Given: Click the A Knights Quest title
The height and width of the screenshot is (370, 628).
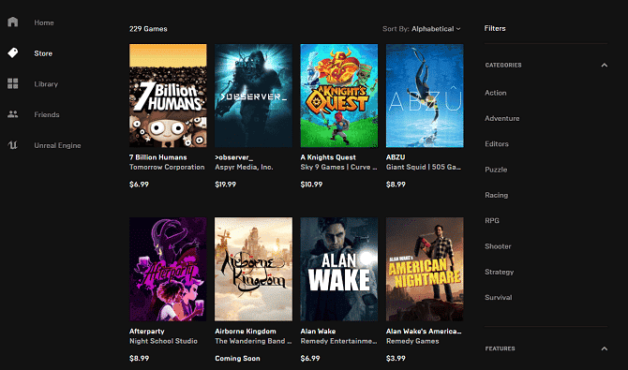Looking at the screenshot, I should (x=328, y=157).
